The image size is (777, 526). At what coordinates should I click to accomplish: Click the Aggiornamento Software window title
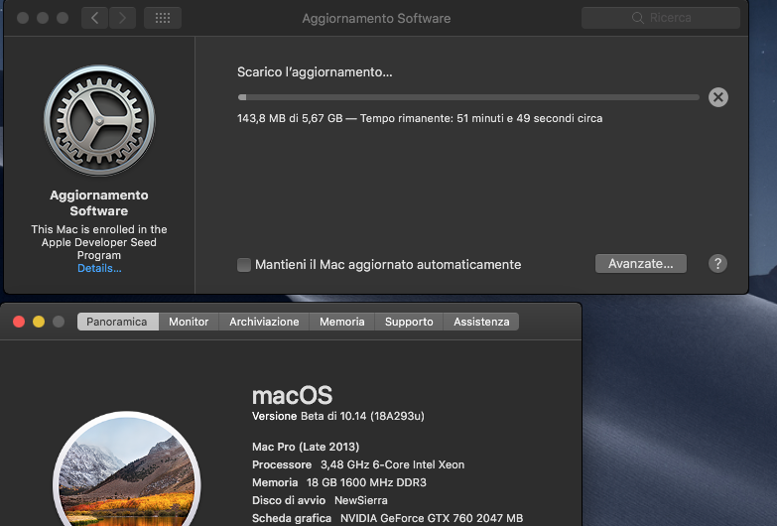(377, 18)
